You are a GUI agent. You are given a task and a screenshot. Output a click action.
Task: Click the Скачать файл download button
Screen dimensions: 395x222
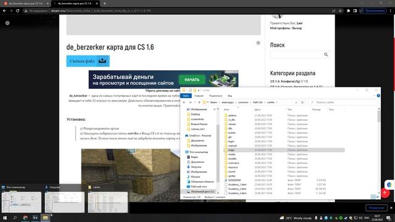[x=88, y=61]
